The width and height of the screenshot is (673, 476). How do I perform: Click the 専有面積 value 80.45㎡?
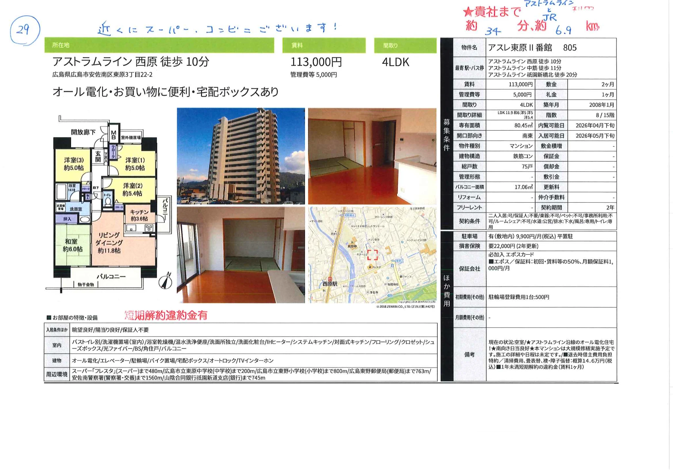[523, 125]
